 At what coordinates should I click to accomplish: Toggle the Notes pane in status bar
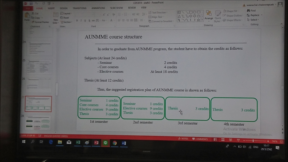(184, 139)
